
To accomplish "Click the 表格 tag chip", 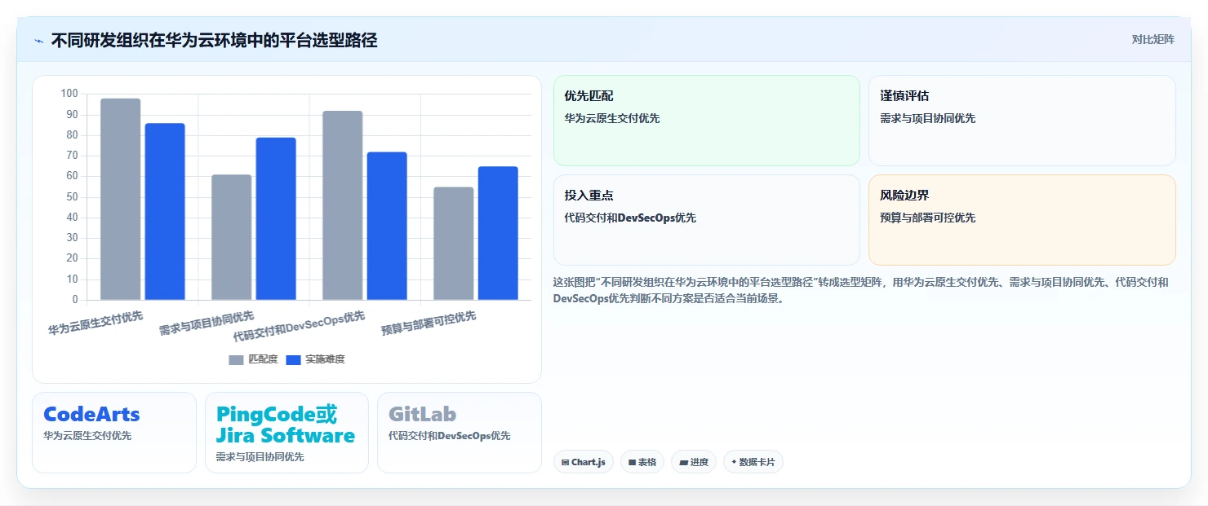I will coord(642,462).
